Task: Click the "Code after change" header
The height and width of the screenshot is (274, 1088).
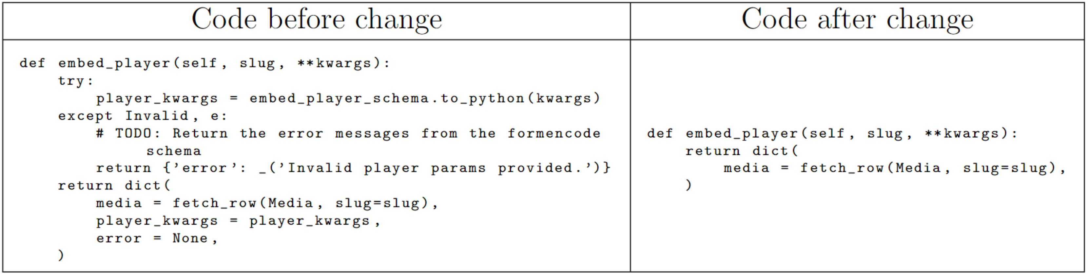Action: (857, 20)
